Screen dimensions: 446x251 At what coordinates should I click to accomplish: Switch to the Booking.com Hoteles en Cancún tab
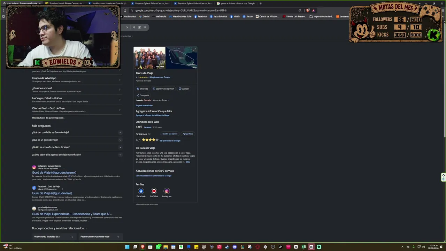pyautogui.click(x=107, y=3)
